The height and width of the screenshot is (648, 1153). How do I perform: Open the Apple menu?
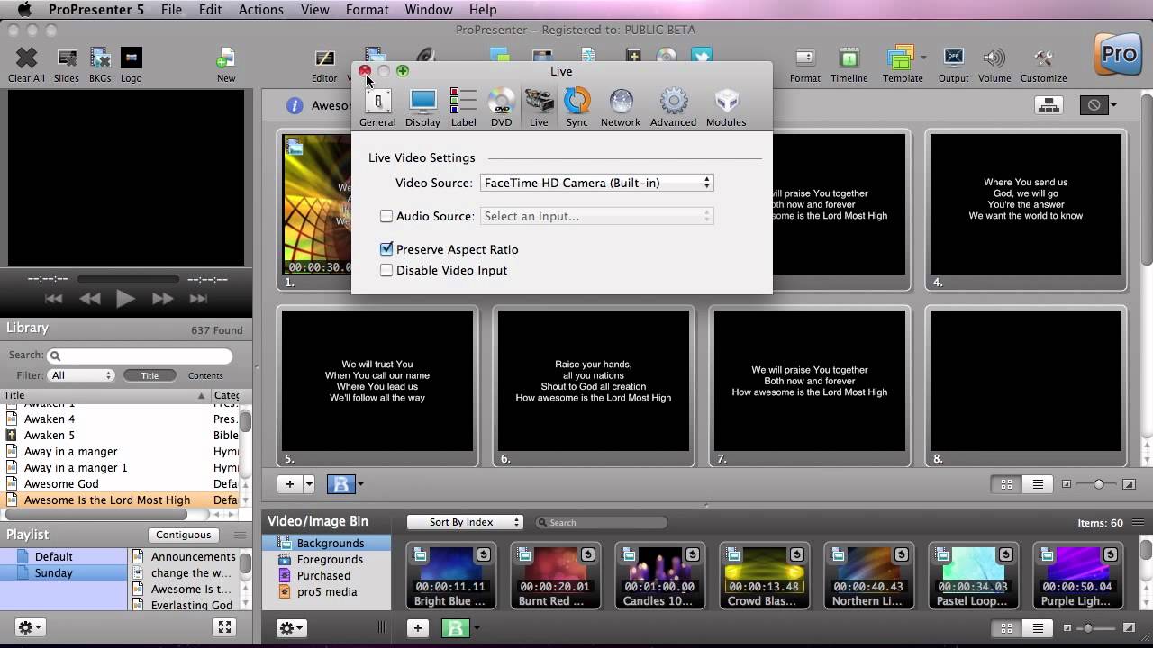click(x=24, y=10)
